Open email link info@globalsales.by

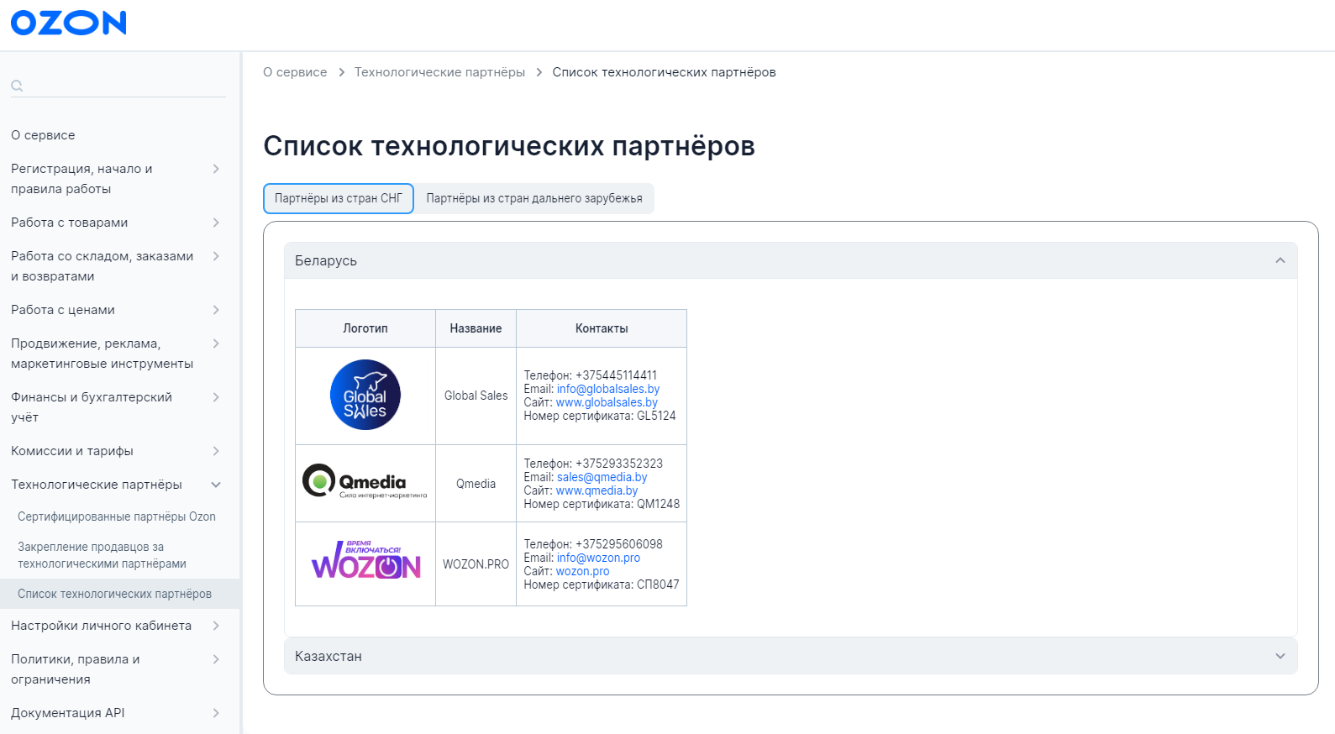[608, 389]
